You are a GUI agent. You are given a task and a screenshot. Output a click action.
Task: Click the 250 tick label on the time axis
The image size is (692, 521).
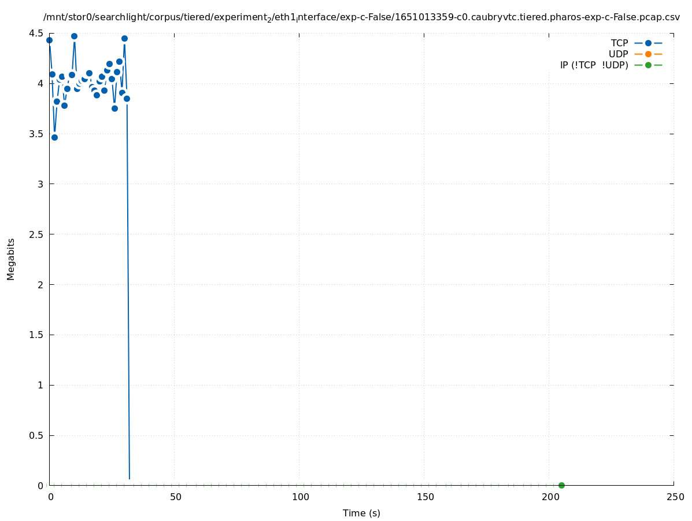[675, 497]
